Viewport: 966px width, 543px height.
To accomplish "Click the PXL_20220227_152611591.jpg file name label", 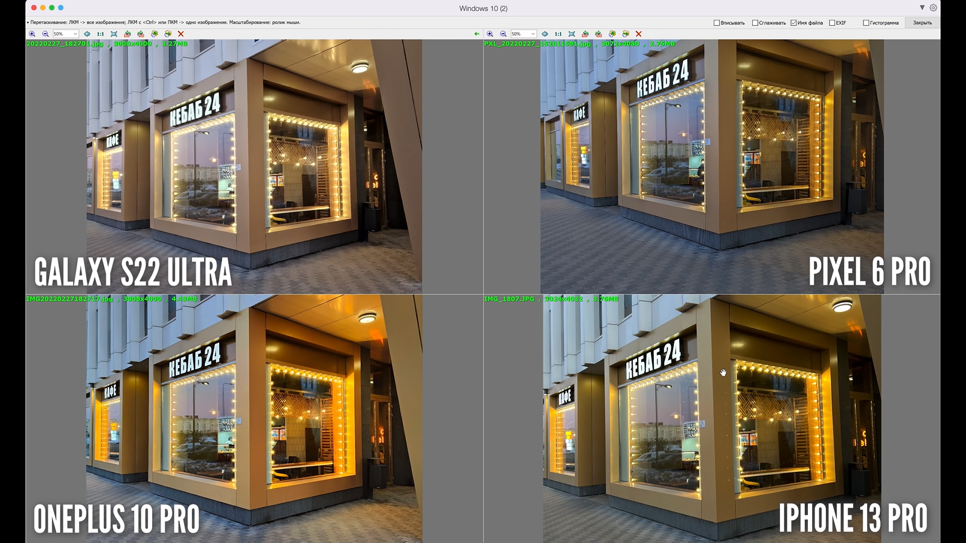I will coord(537,44).
